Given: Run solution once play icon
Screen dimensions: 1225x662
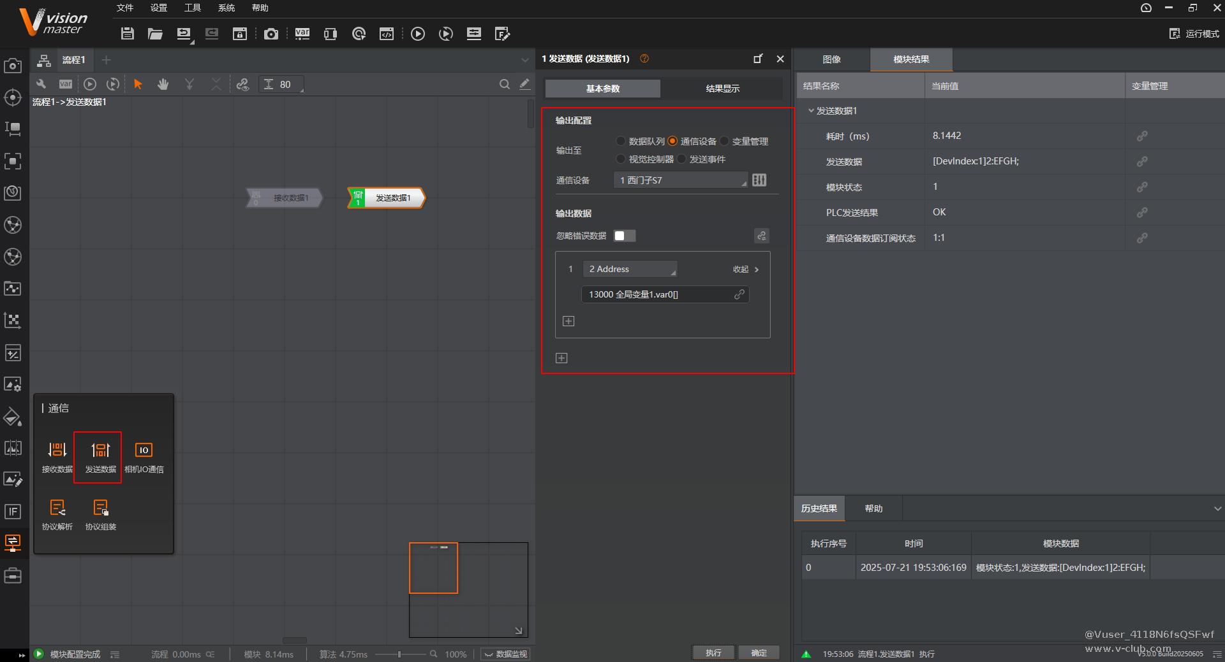Looking at the screenshot, I should point(418,34).
